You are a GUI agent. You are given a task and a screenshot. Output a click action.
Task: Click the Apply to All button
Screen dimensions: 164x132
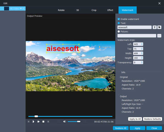(135, 119)
